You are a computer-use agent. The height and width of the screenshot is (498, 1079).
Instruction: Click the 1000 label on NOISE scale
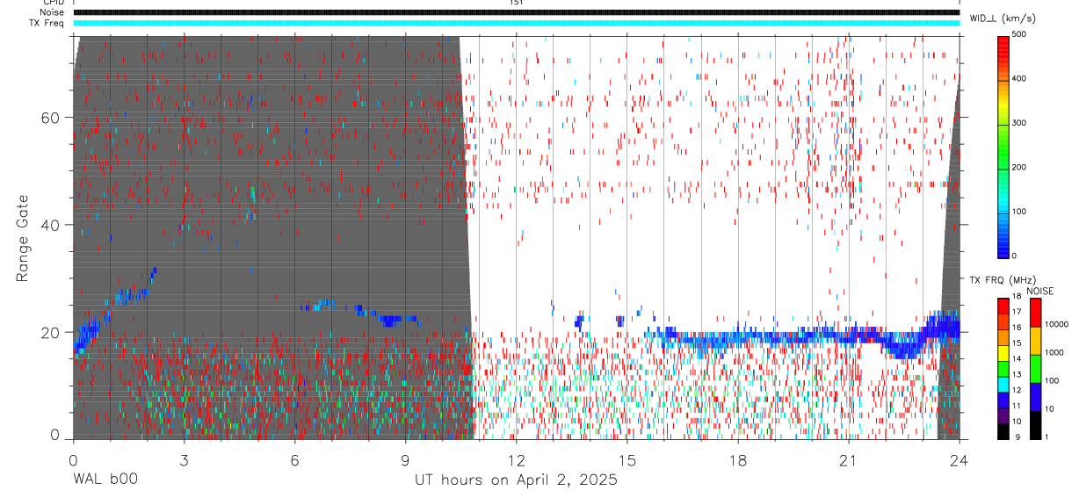[1054, 353]
